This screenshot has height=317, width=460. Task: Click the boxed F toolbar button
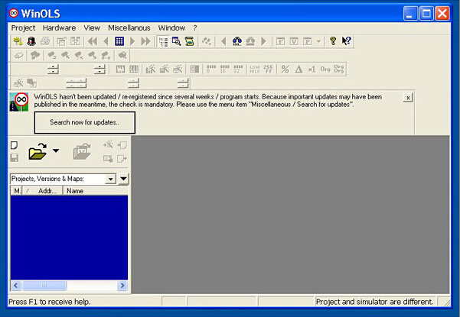click(x=280, y=41)
